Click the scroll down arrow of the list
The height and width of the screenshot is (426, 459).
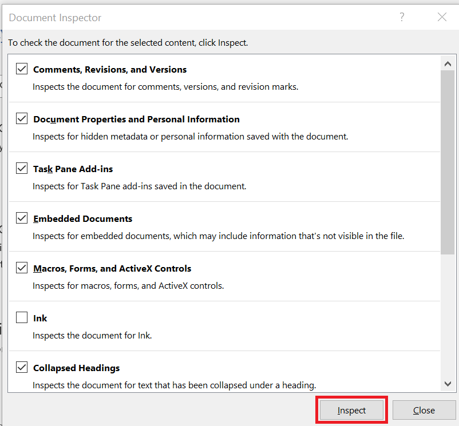coord(448,384)
